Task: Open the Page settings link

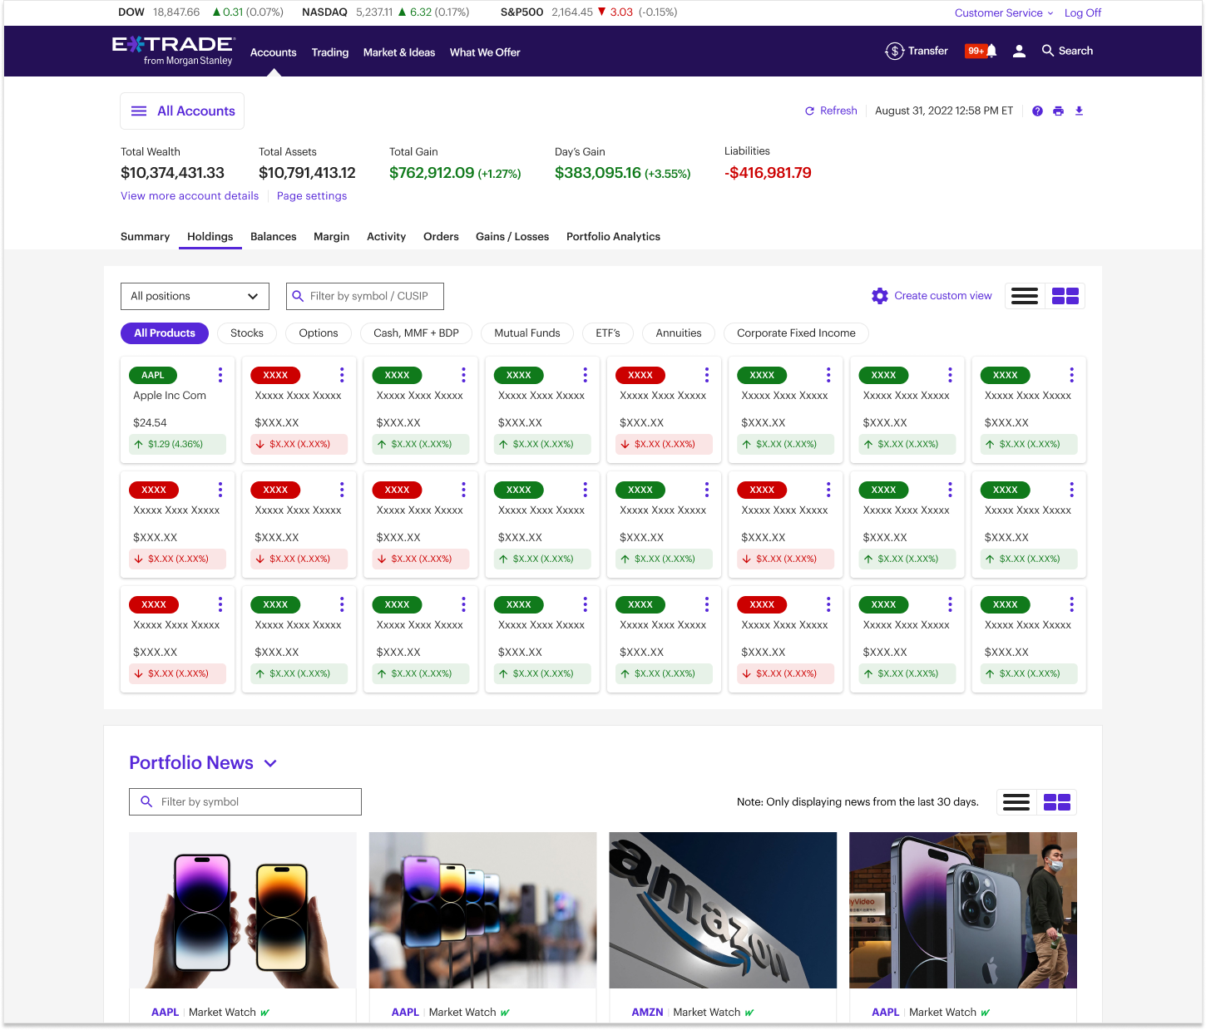Action: point(312,196)
